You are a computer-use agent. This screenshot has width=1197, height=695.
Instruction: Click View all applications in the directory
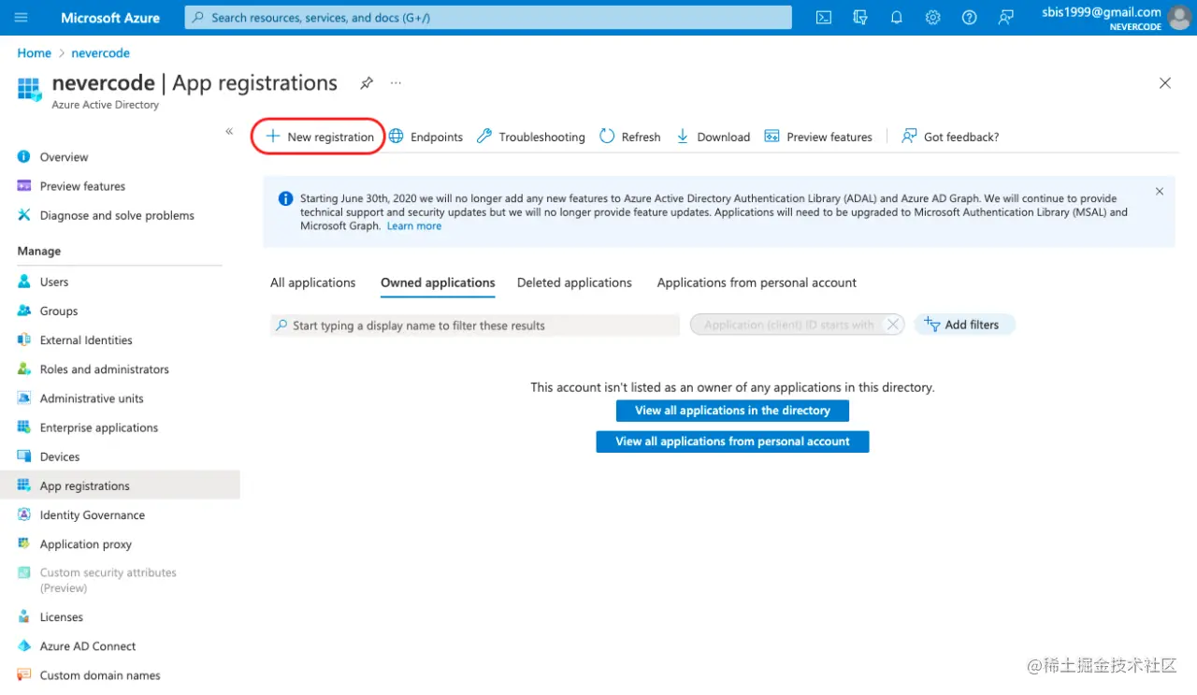click(732, 411)
